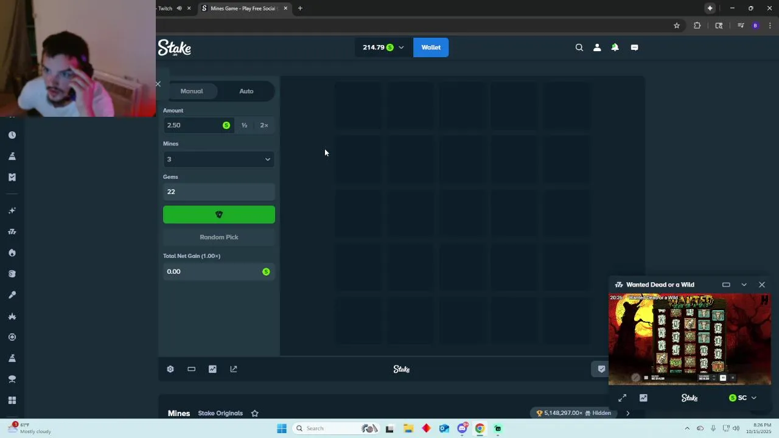The width and height of the screenshot is (779, 438).
Task: Open the bookmark-style sidebar icon
Action: (12, 177)
